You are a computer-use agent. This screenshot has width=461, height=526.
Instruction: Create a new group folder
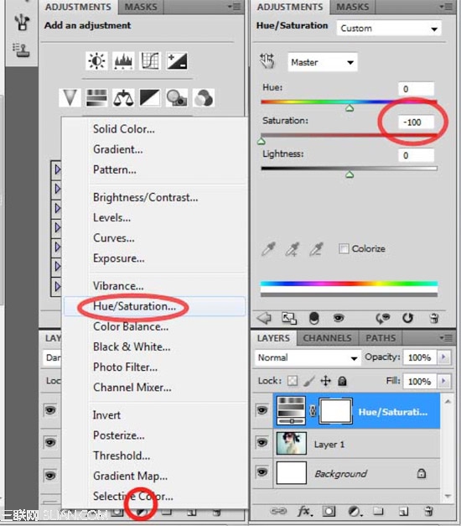point(378,511)
